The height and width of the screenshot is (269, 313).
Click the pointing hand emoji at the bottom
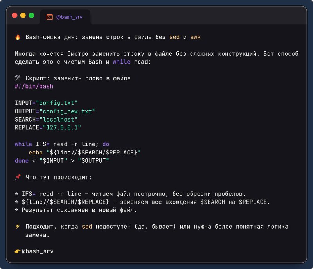[18, 251]
